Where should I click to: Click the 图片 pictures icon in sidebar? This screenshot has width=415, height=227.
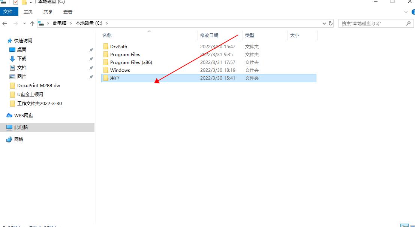tap(12, 77)
